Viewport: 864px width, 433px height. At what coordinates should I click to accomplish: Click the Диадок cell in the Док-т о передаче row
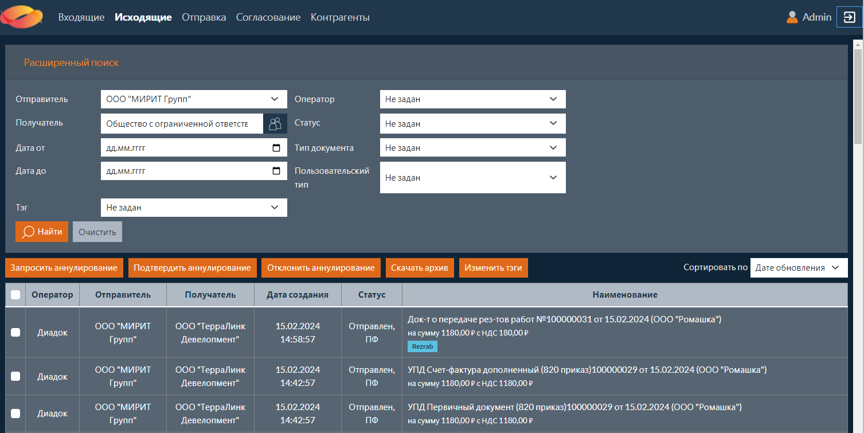point(53,333)
